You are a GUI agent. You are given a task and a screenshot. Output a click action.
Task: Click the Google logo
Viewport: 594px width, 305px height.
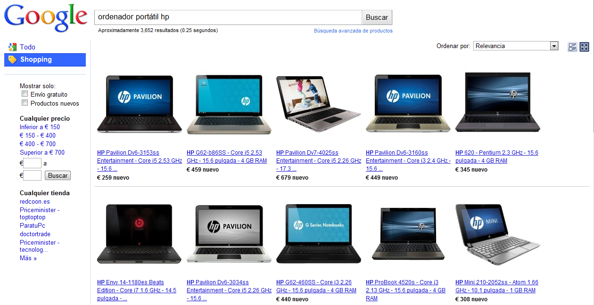click(46, 18)
